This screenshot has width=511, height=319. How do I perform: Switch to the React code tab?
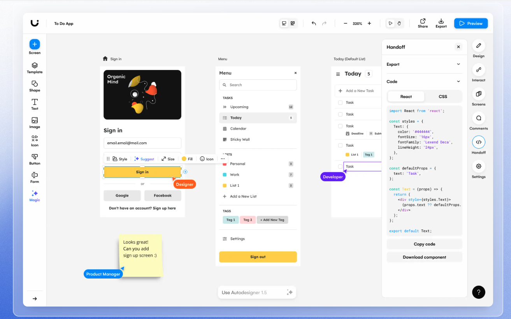[406, 96]
